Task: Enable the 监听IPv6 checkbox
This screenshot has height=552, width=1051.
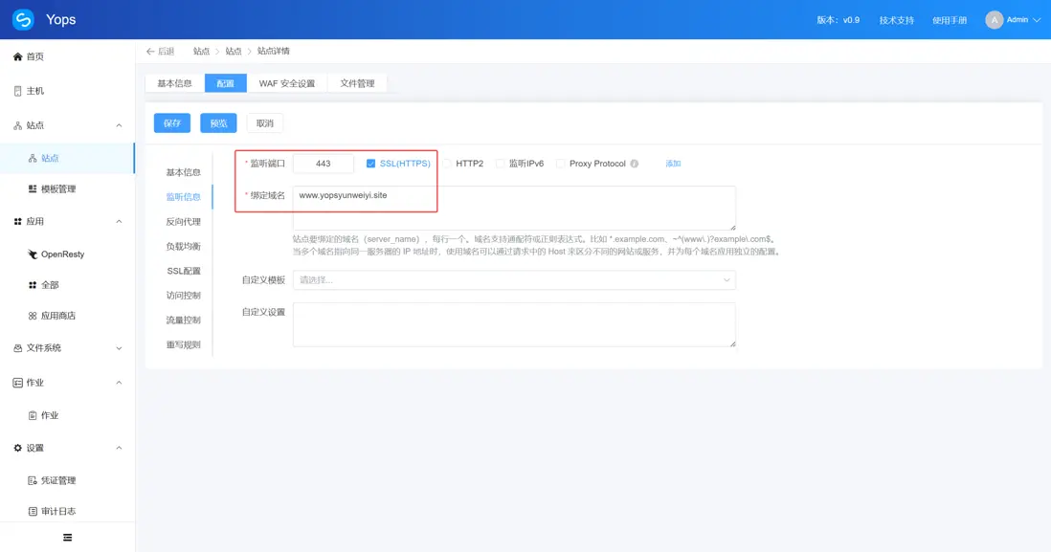Action: pos(500,165)
